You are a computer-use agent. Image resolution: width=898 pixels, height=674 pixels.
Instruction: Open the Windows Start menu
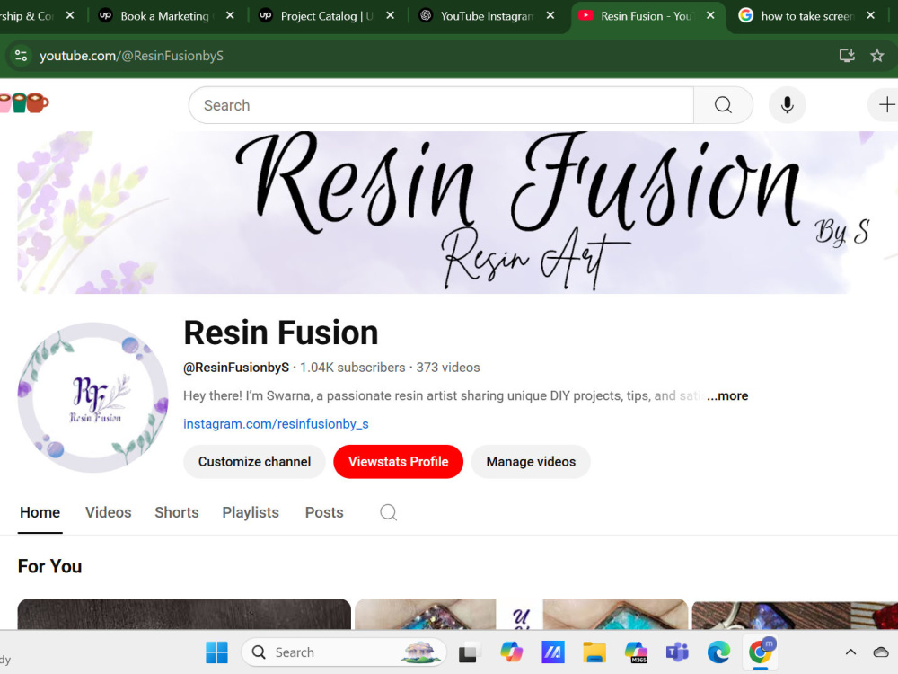click(216, 652)
